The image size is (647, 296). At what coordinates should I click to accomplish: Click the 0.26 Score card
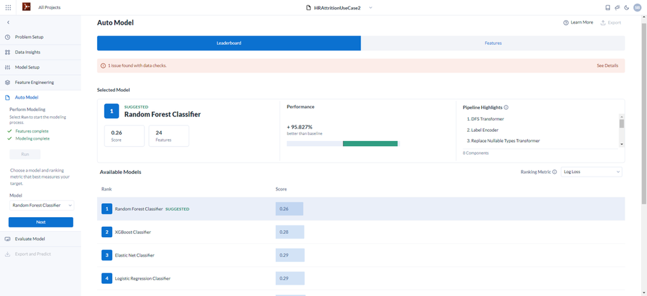124,136
